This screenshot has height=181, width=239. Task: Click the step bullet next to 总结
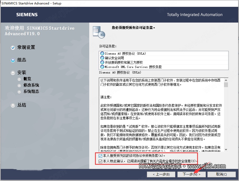coord(13,105)
